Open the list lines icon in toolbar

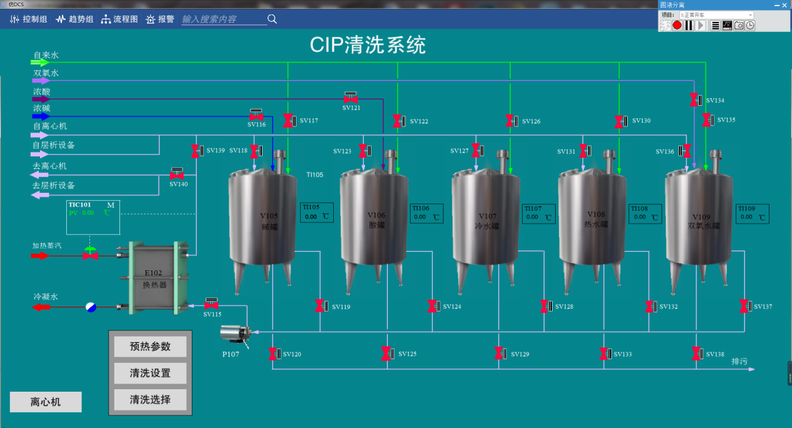pos(715,26)
